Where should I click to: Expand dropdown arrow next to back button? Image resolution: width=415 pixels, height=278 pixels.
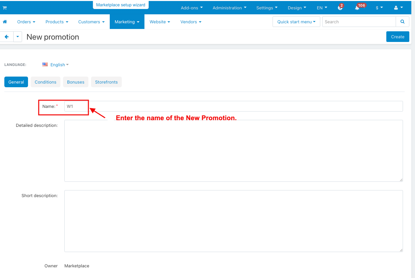pyautogui.click(x=18, y=37)
